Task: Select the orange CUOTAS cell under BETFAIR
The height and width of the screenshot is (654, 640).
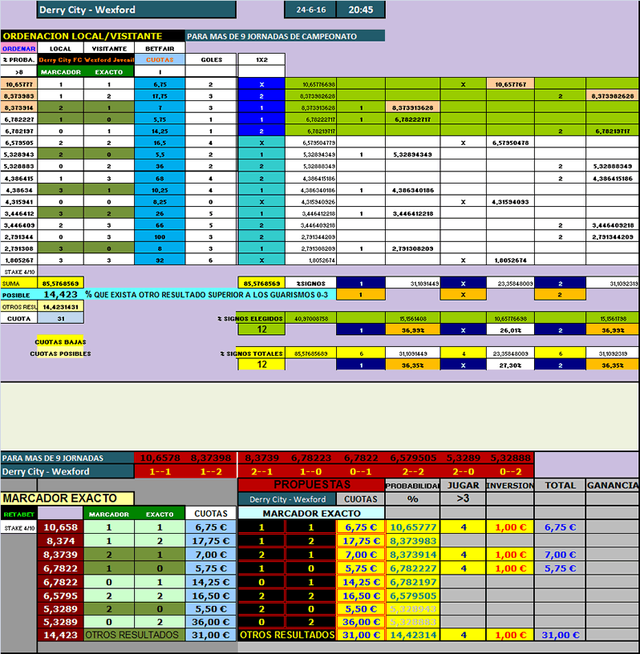Action: click(160, 59)
